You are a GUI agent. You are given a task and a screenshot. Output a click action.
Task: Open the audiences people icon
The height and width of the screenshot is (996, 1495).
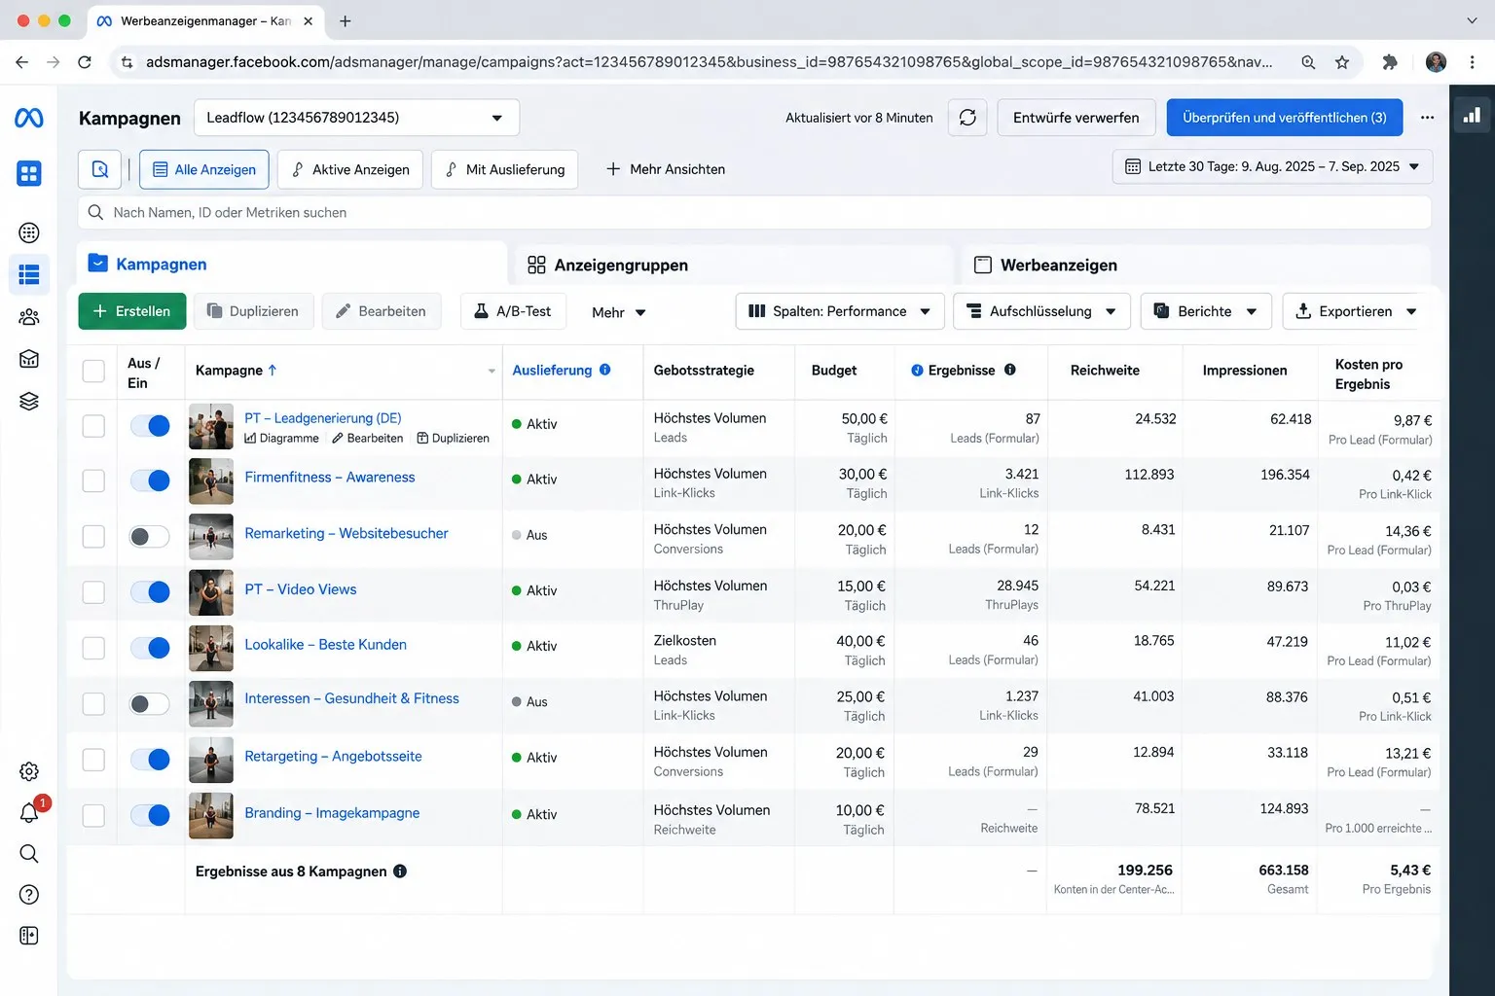pyautogui.click(x=29, y=317)
